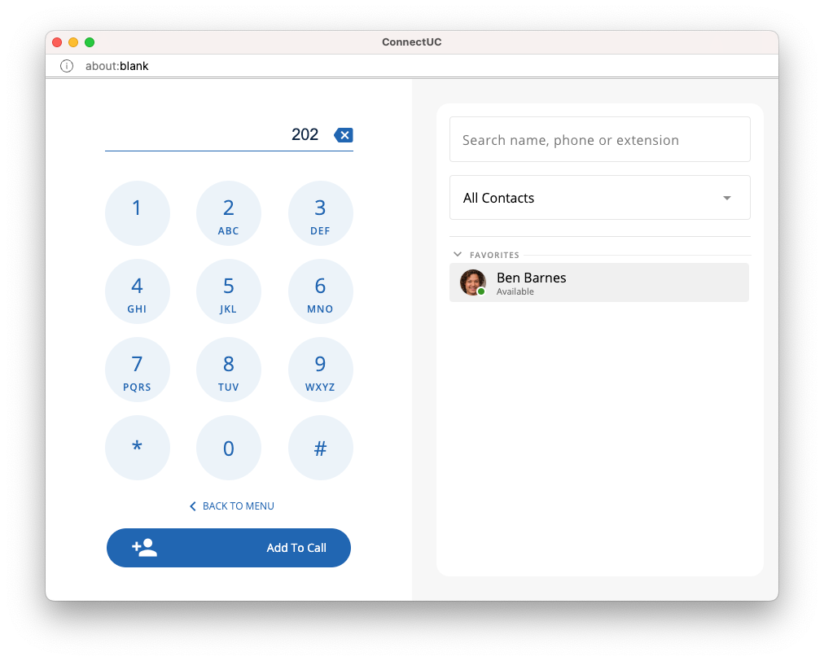
Task: Focus the contact search field
Action: [599, 140]
